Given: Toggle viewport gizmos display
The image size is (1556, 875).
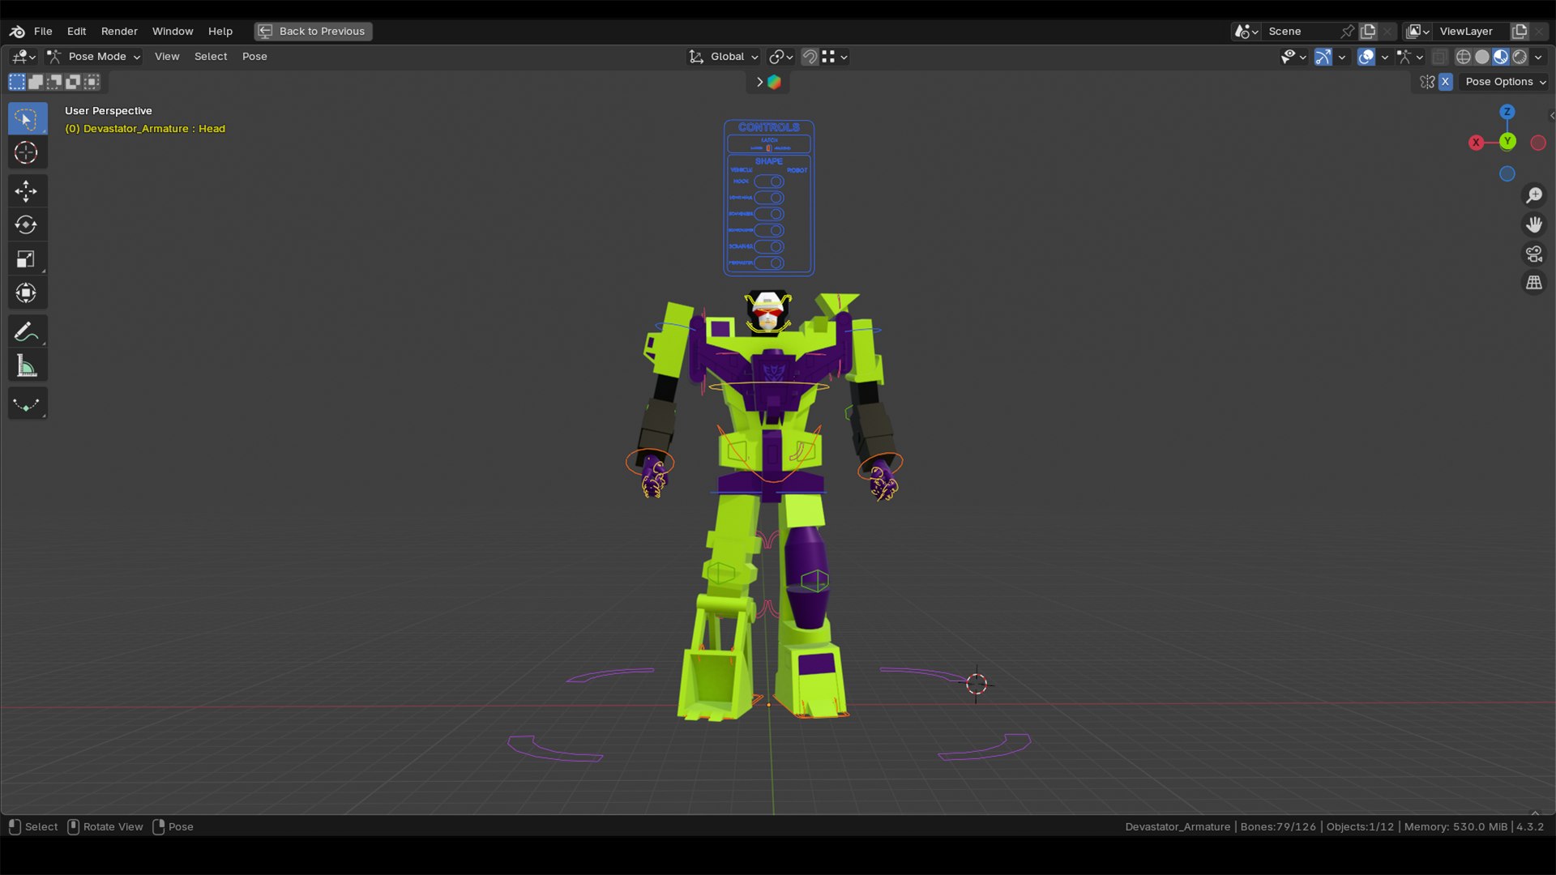Looking at the screenshot, I should coord(1323,57).
